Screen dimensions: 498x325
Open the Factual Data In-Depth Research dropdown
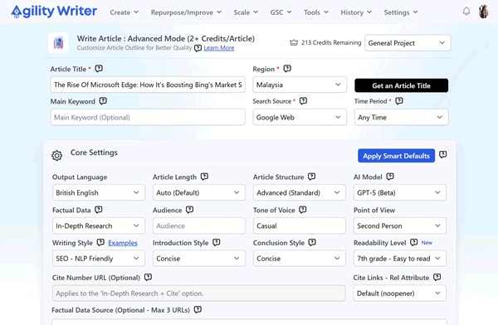[99, 226]
